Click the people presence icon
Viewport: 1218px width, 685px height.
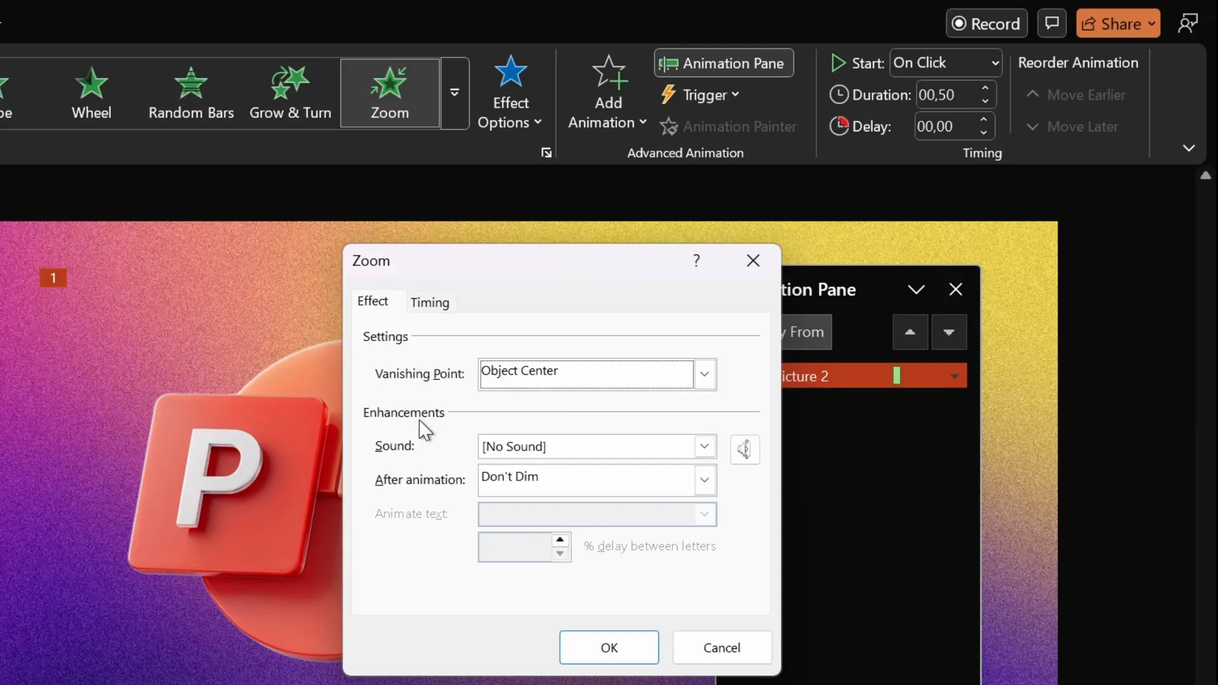pyautogui.click(x=1188, y=23)
